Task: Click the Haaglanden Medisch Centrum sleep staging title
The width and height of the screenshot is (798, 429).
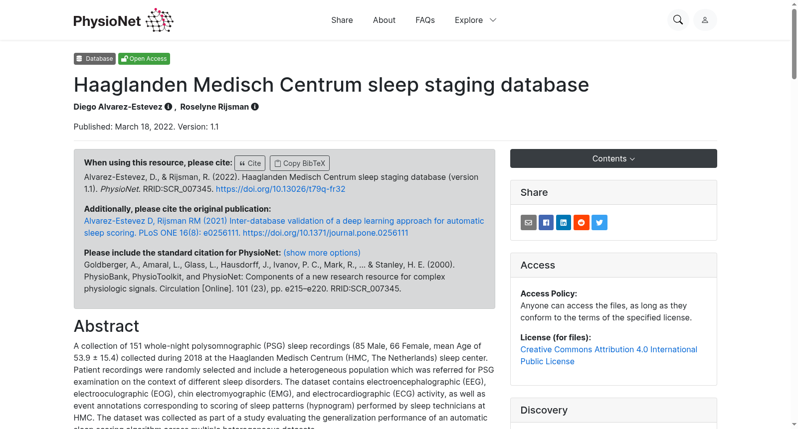Action: [x=331, y=85]
